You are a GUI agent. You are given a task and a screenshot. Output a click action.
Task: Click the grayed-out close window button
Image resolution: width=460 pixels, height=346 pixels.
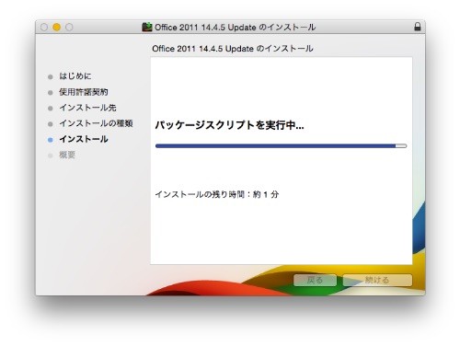tap(44, 28)
